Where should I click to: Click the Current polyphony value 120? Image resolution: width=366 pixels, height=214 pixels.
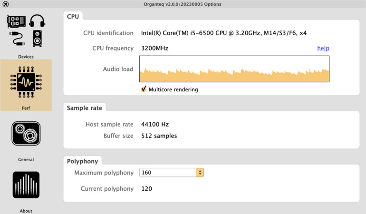(146, 188)
